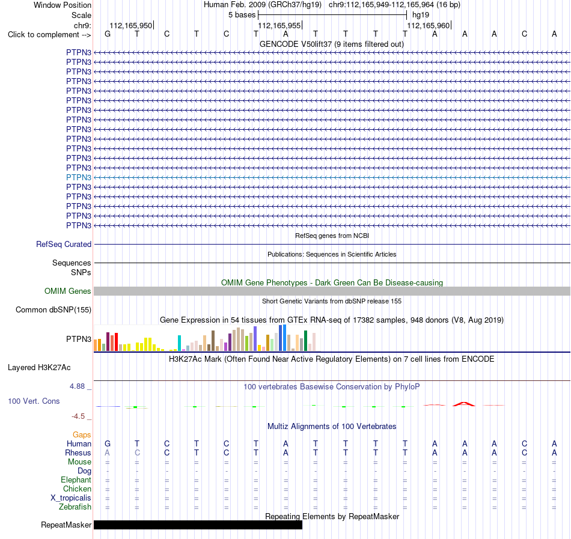The height and width of the screenshot is (539, 571).
Task: Click base G in the complement sequence row
Action: pos(108,34)
